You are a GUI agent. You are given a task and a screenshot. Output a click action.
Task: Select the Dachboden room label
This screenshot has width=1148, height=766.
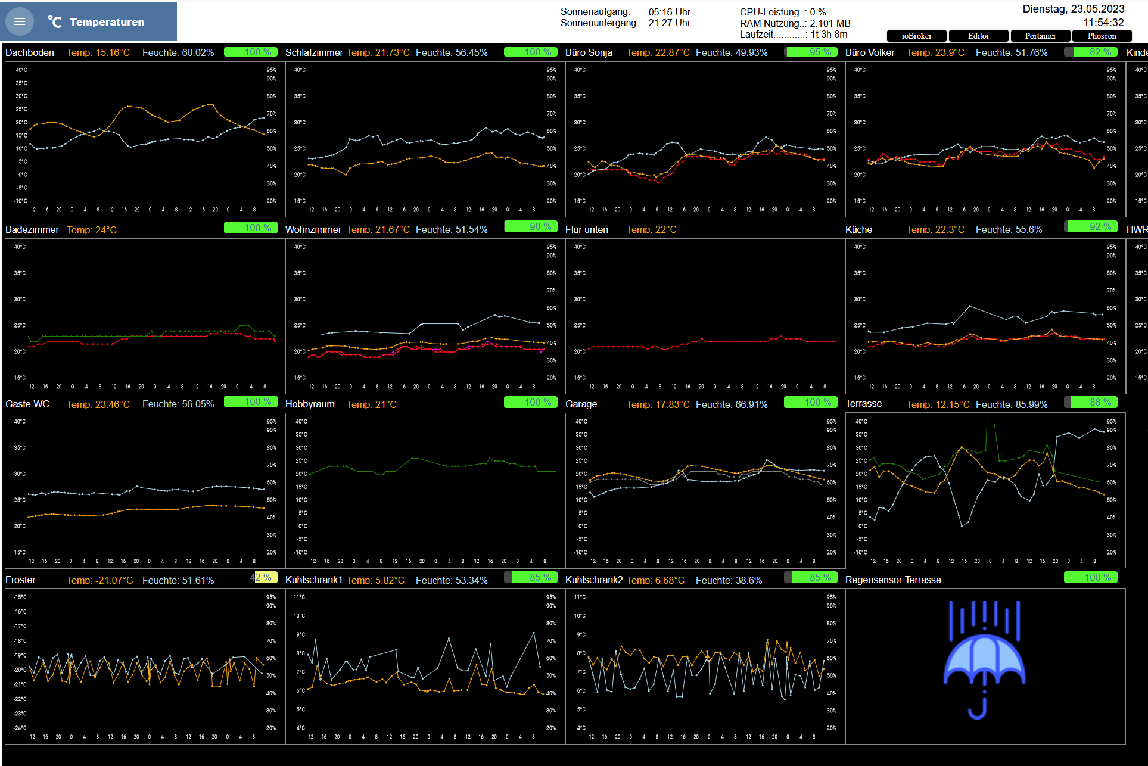(30, 52)
